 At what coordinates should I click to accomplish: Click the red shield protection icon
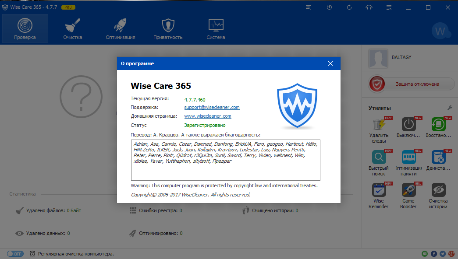(377, 84)
